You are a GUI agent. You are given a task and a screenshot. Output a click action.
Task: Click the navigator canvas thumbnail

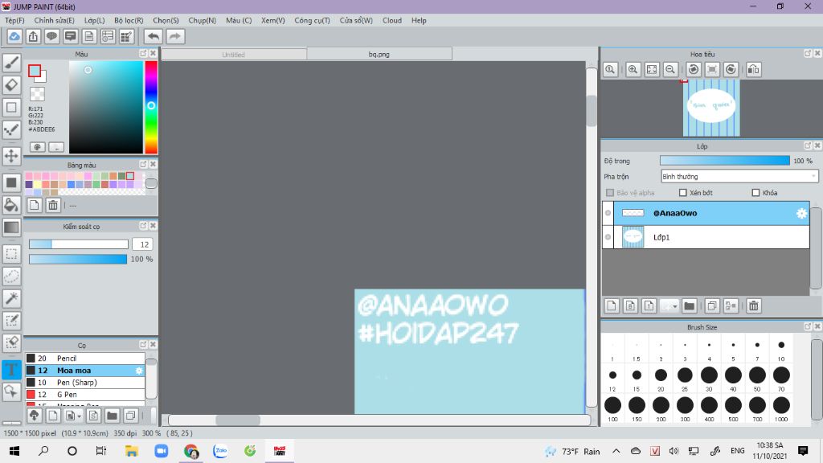click(711, 108)
